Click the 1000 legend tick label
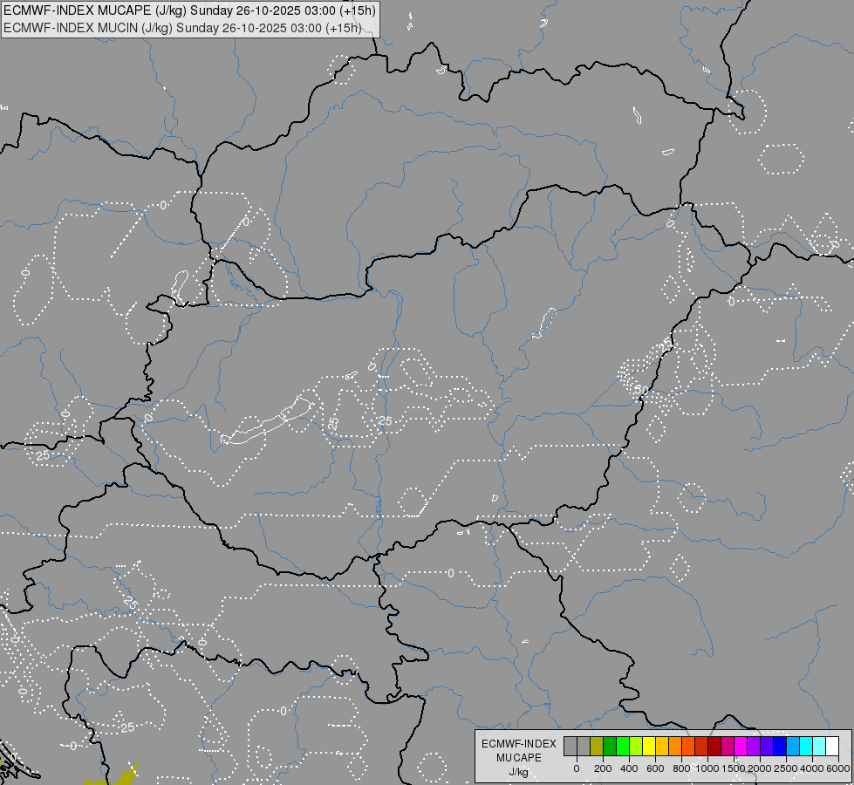 707,768
